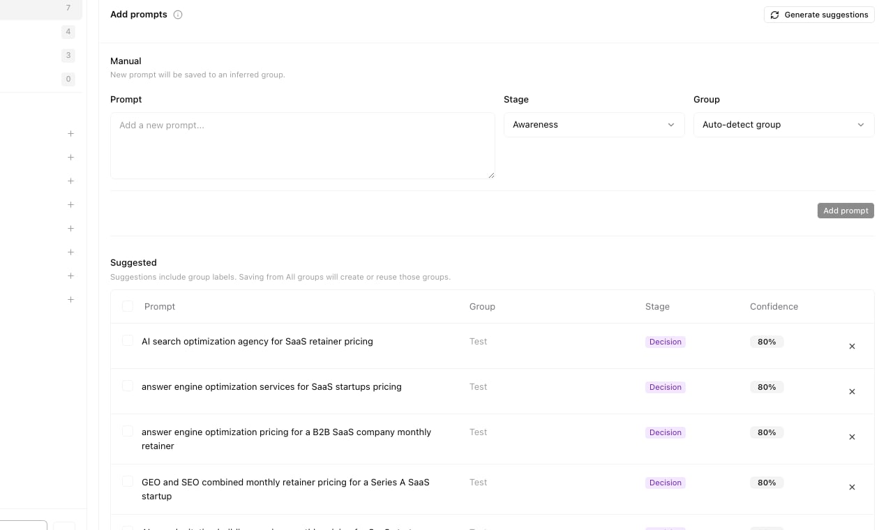The image size is (879, 530).
Task: Click the sidebar count badge showing 0
Action: click(68, 79)
